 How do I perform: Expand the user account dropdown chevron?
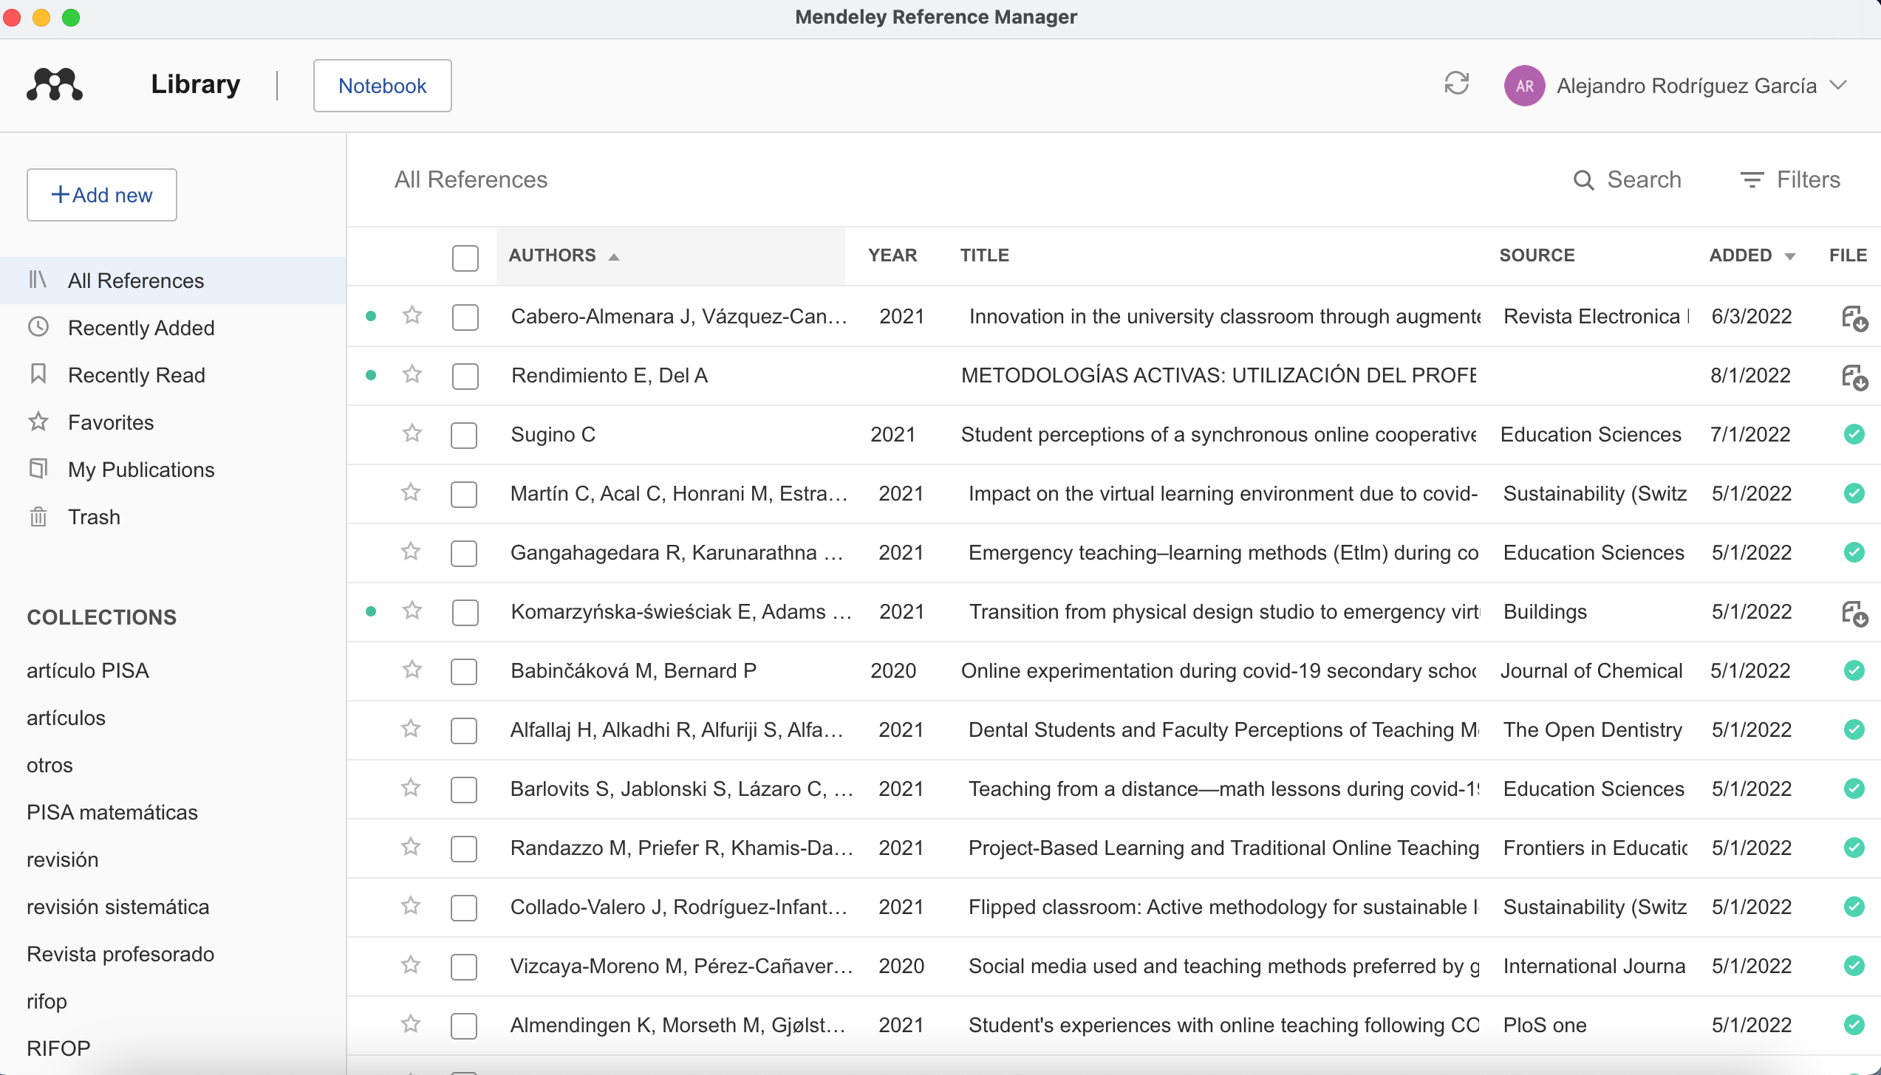pos(1839,86)
